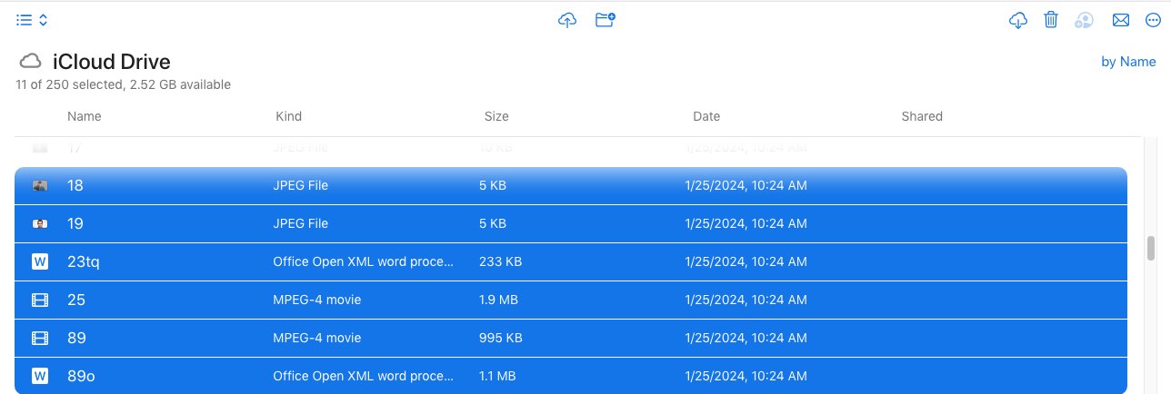This screenshot has width=1171, height=394.
Task: Click the share with people icon
Action: [x=1084, y=20]
